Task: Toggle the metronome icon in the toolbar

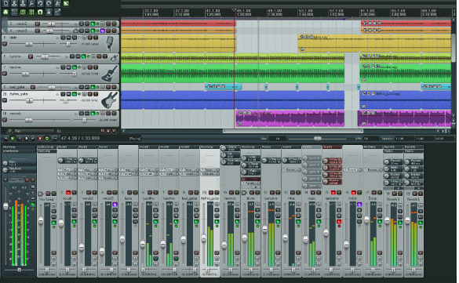Action: 57,3
